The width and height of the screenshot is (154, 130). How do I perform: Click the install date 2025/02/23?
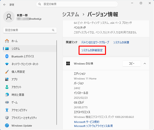tap(81, 98)
